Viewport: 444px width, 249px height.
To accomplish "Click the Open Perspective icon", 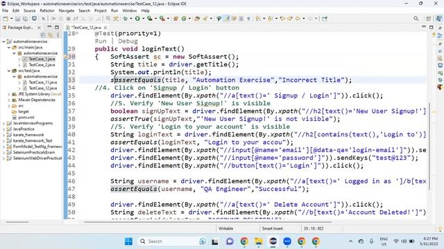I will pos(429,19).
